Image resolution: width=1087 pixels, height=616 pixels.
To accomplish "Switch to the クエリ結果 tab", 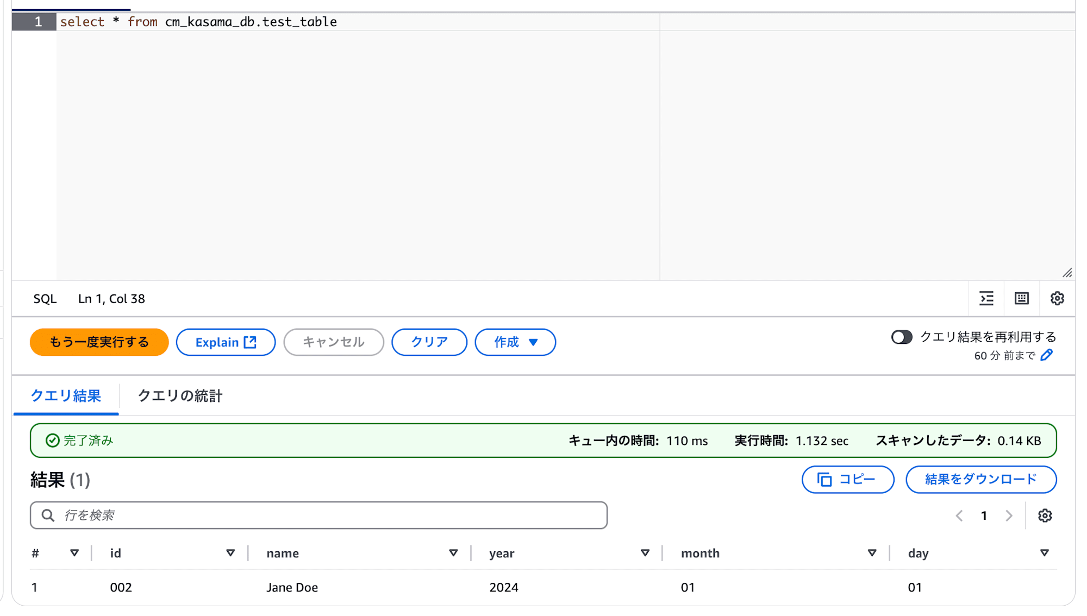I will pos(66,396).
